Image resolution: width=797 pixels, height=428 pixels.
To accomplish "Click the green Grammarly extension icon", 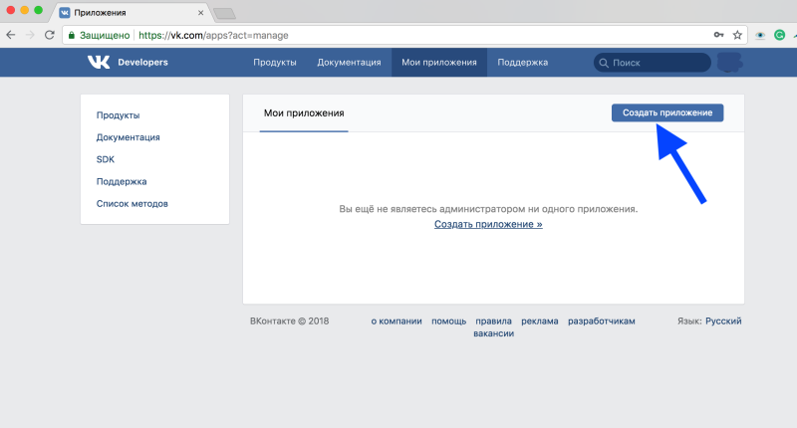I will (779, 35).
